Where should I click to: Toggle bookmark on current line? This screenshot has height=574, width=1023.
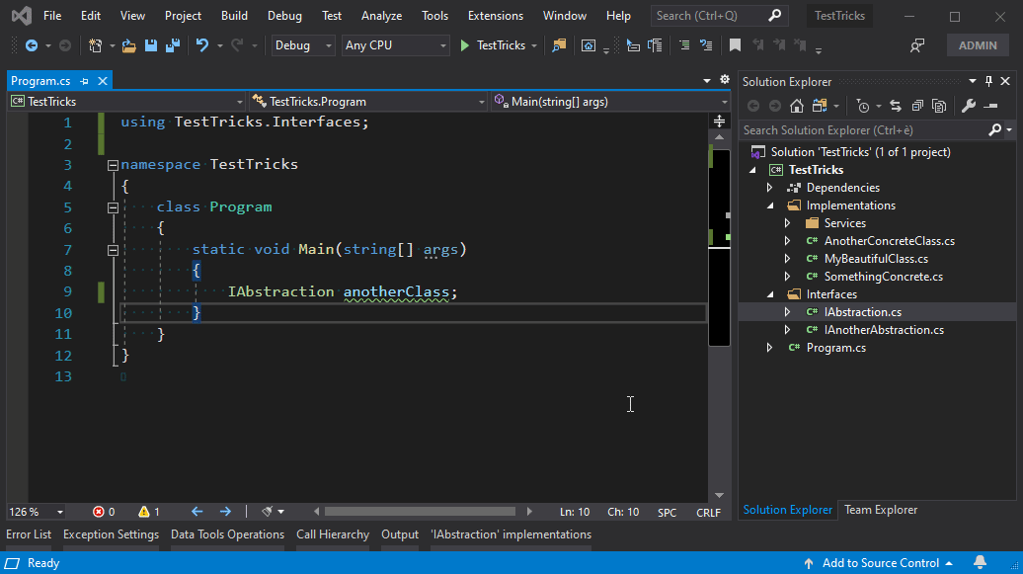coord(735,45)
